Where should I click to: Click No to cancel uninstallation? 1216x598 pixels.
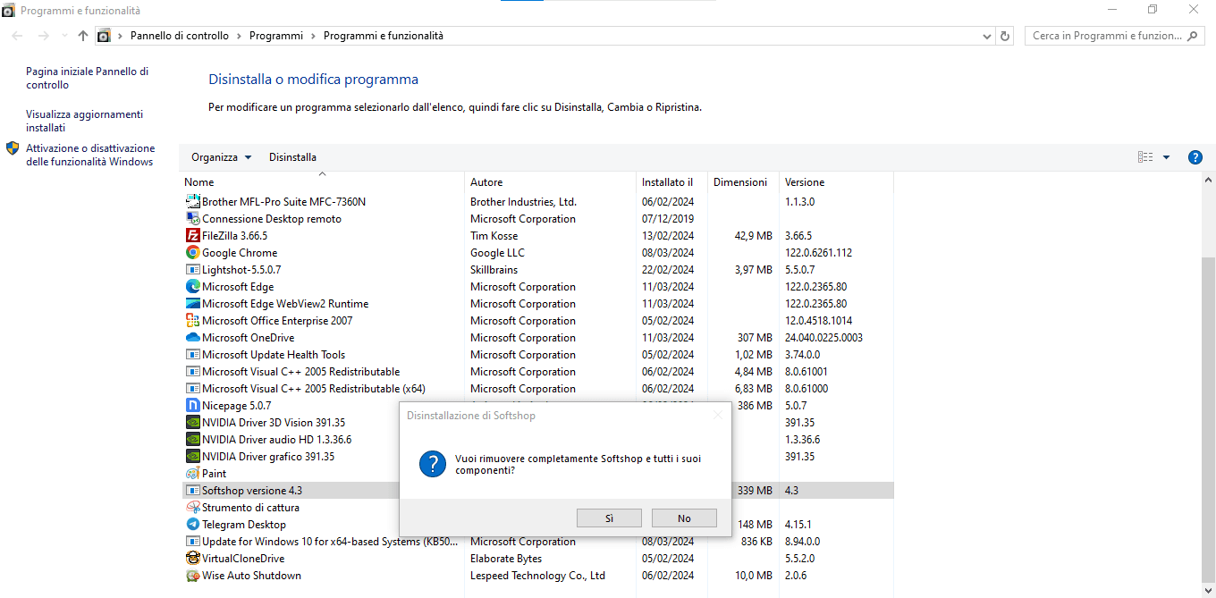[684, 518]
